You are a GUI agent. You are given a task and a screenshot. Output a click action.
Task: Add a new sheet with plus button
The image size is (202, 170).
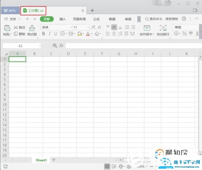[54, 160]
